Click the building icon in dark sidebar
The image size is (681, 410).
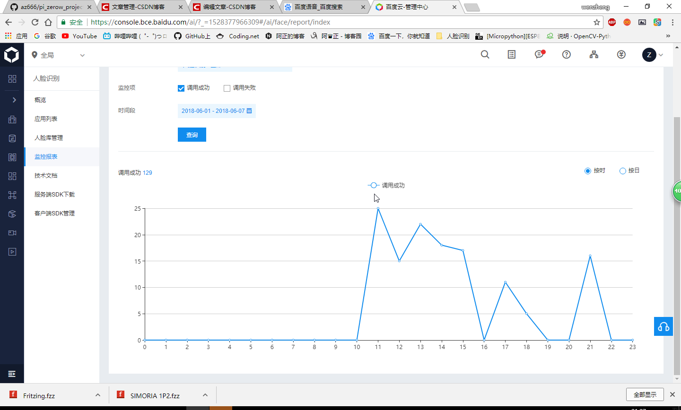[x=12, y=120]
